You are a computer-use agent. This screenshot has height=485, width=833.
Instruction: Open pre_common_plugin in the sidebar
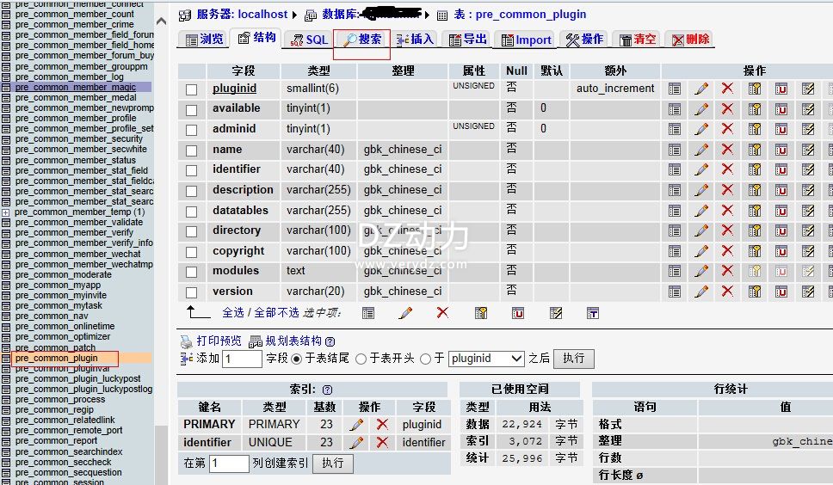pos(56,359)
